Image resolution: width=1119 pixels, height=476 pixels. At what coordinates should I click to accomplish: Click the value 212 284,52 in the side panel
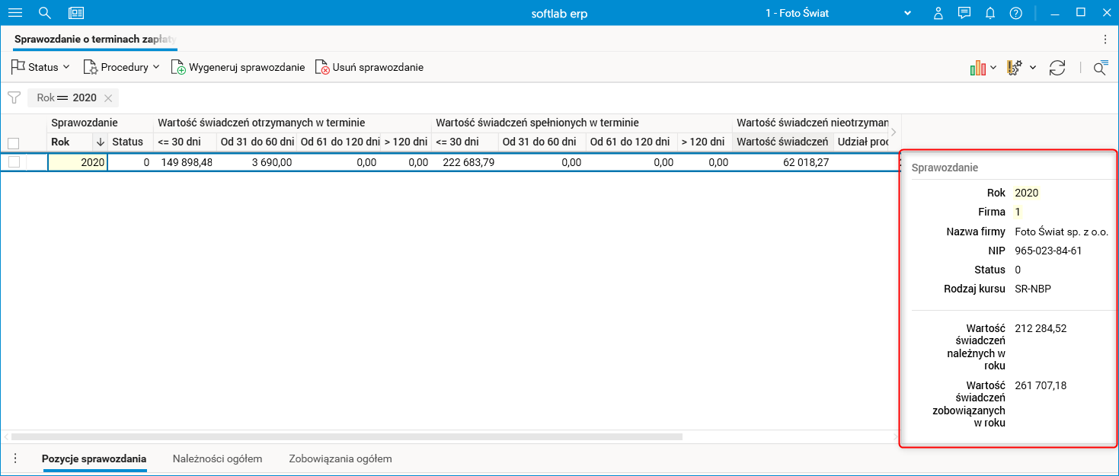1041,328
